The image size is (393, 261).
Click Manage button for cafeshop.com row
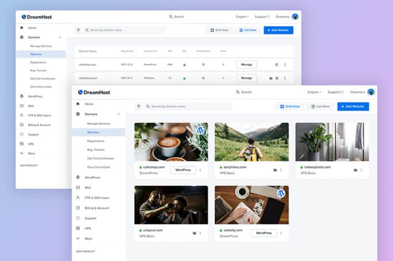point(246,64)
